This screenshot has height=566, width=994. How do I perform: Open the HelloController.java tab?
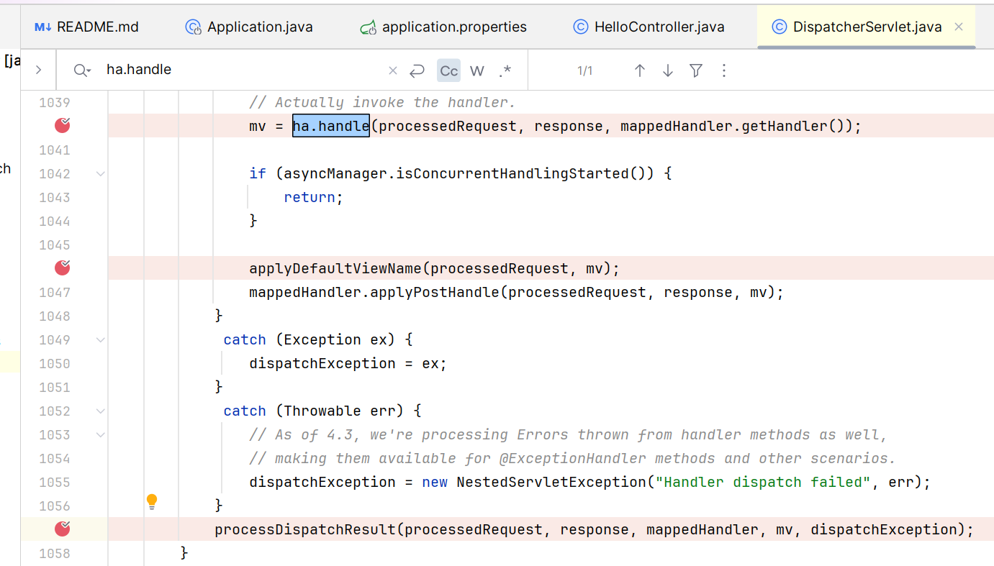coord(649,27)
